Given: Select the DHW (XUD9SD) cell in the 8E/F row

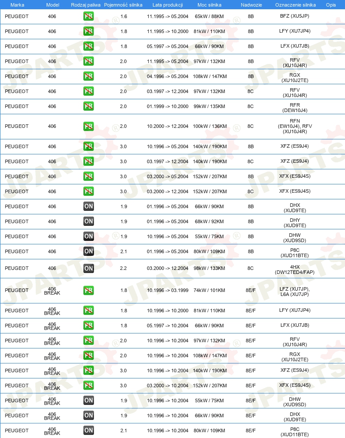Looking at the screenshot, I should [x=295, y=402].
